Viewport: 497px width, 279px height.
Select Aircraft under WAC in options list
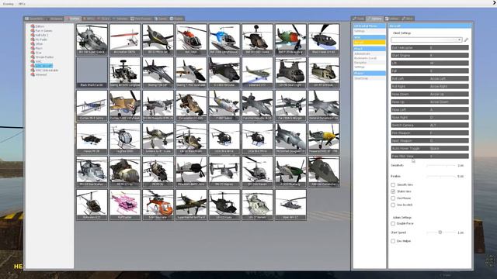tap(370, 43)
